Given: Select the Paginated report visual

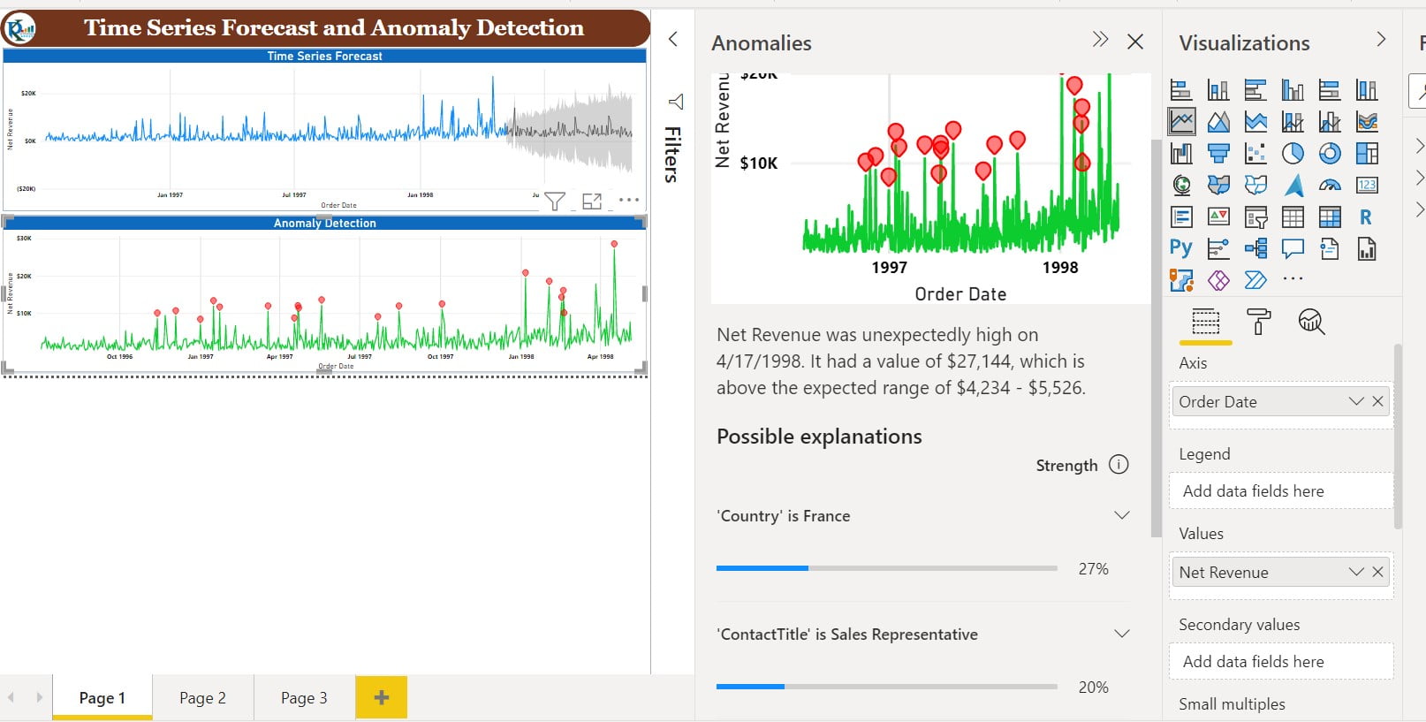Looking at the screenshot, I should click(x=1367, y=249).
